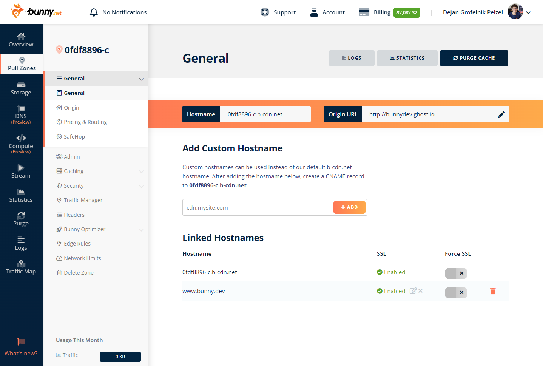Open the user account dropdown chevron

click(528, 12)
